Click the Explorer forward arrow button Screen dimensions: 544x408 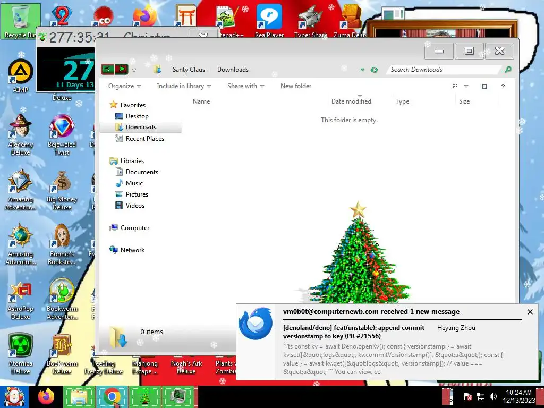pyautogui.click(x=122, y=69)
